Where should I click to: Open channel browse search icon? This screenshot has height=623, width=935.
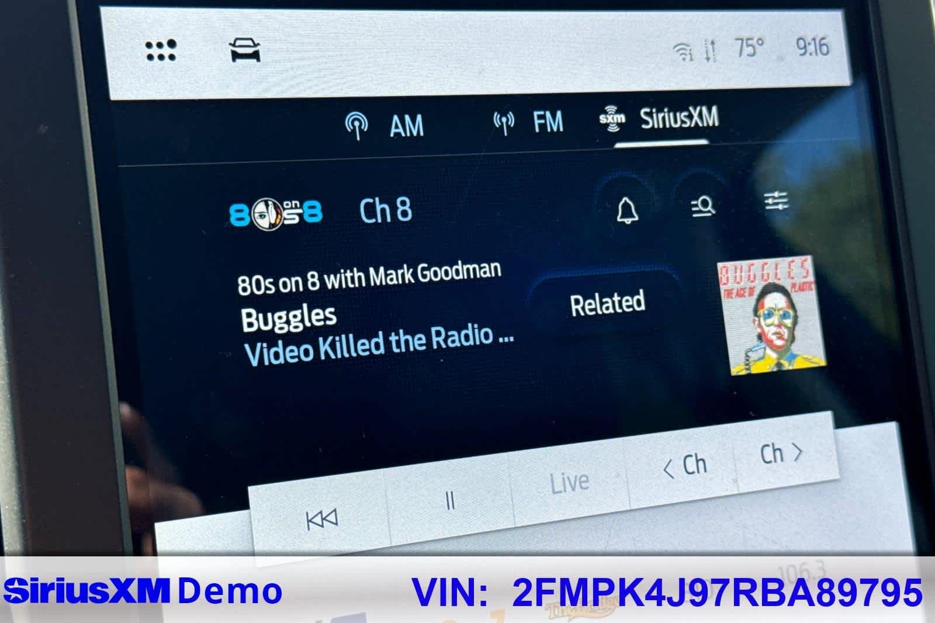[x=702, y=206]
